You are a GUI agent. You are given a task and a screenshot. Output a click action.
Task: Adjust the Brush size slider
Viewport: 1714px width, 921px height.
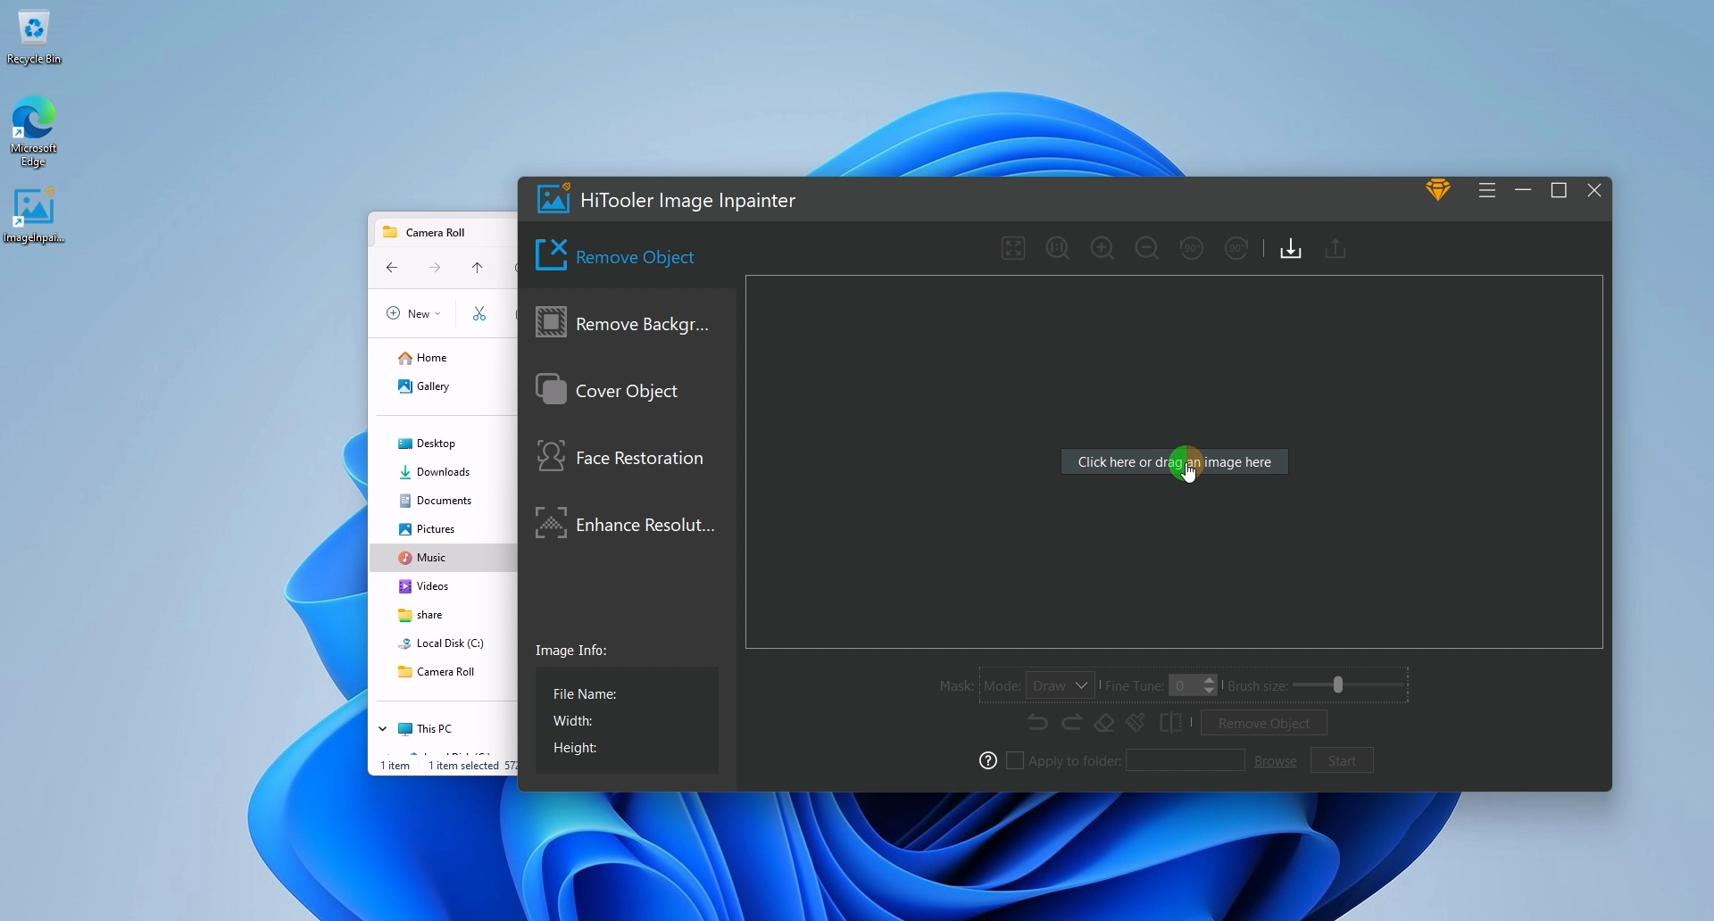click(x=1336, y=685)
